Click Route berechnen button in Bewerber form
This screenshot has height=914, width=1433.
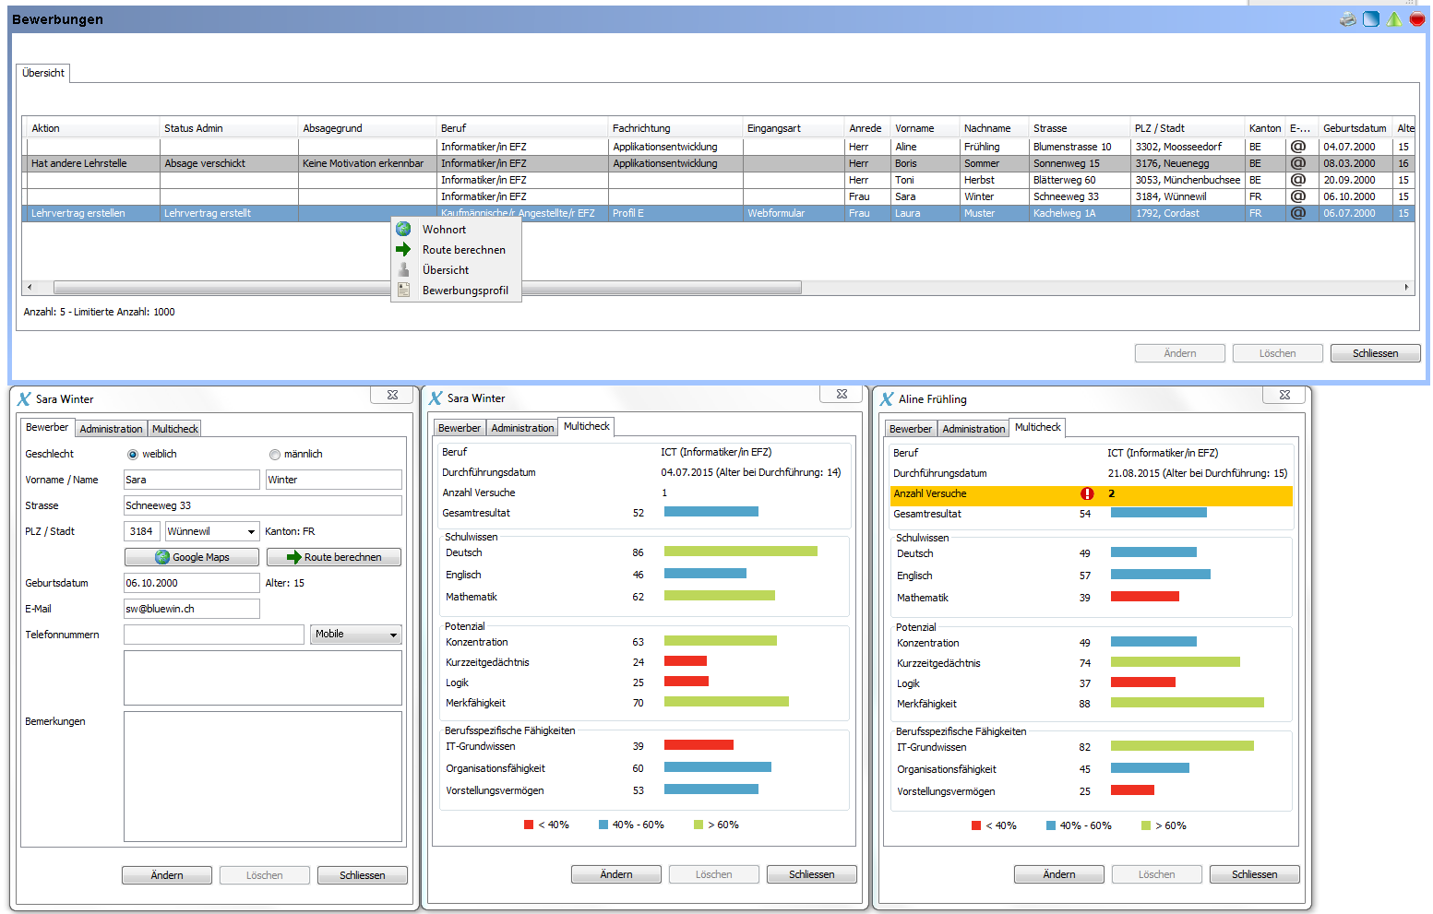point(334,557)
